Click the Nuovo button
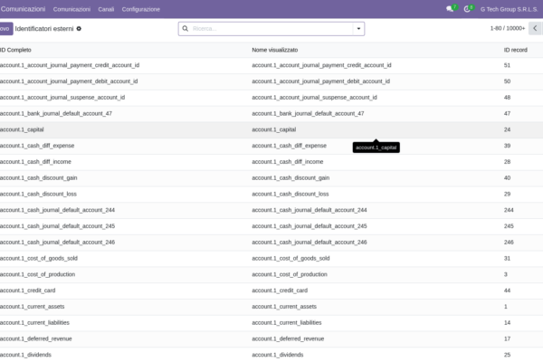Screen dimensions: 543x362 [x=6, y=29]
